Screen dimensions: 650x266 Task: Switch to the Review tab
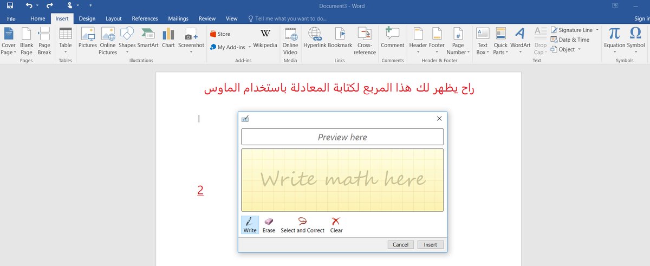coord(207,18)
